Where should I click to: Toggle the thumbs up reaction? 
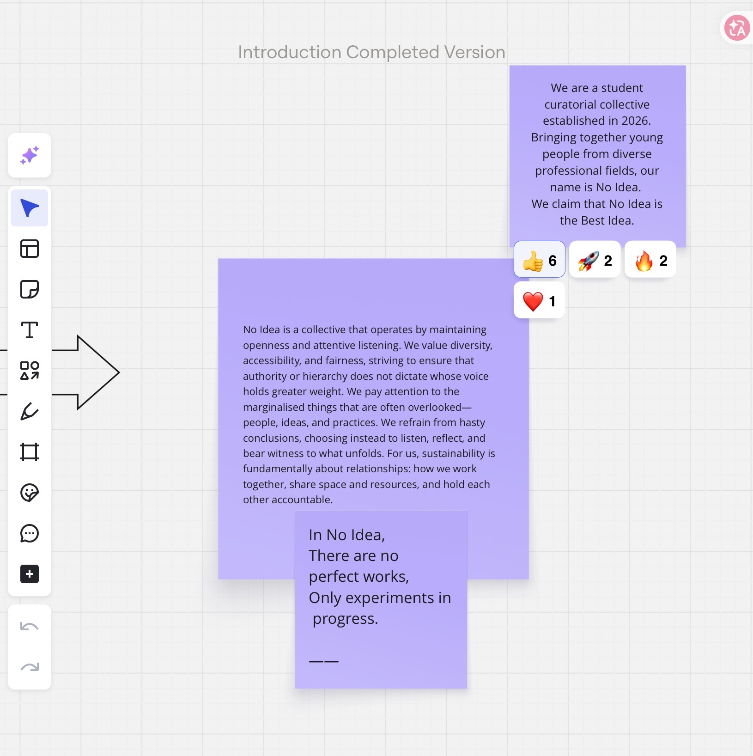tap(539, 261)
